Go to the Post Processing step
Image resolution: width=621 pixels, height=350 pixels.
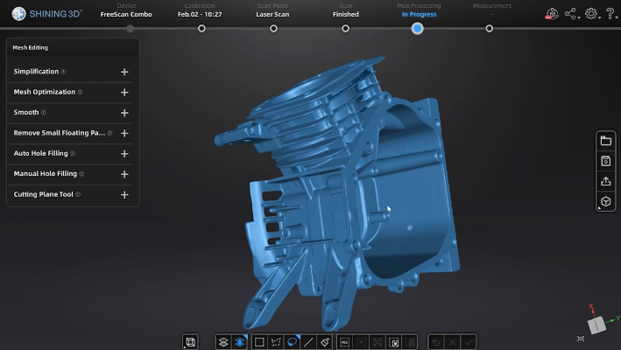[418, 28]
